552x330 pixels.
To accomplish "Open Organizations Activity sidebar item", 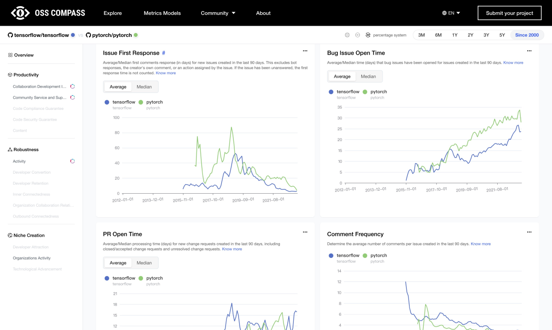I will [x=32, y=258].
